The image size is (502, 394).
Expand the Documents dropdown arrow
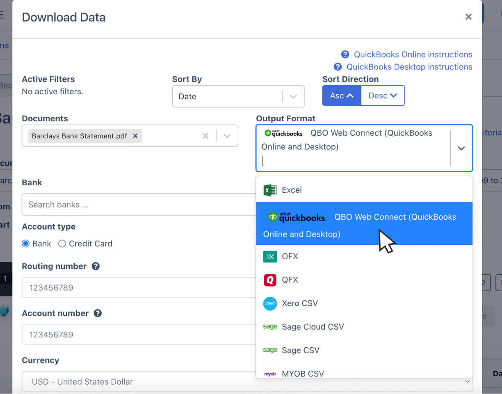coord(227,136)
